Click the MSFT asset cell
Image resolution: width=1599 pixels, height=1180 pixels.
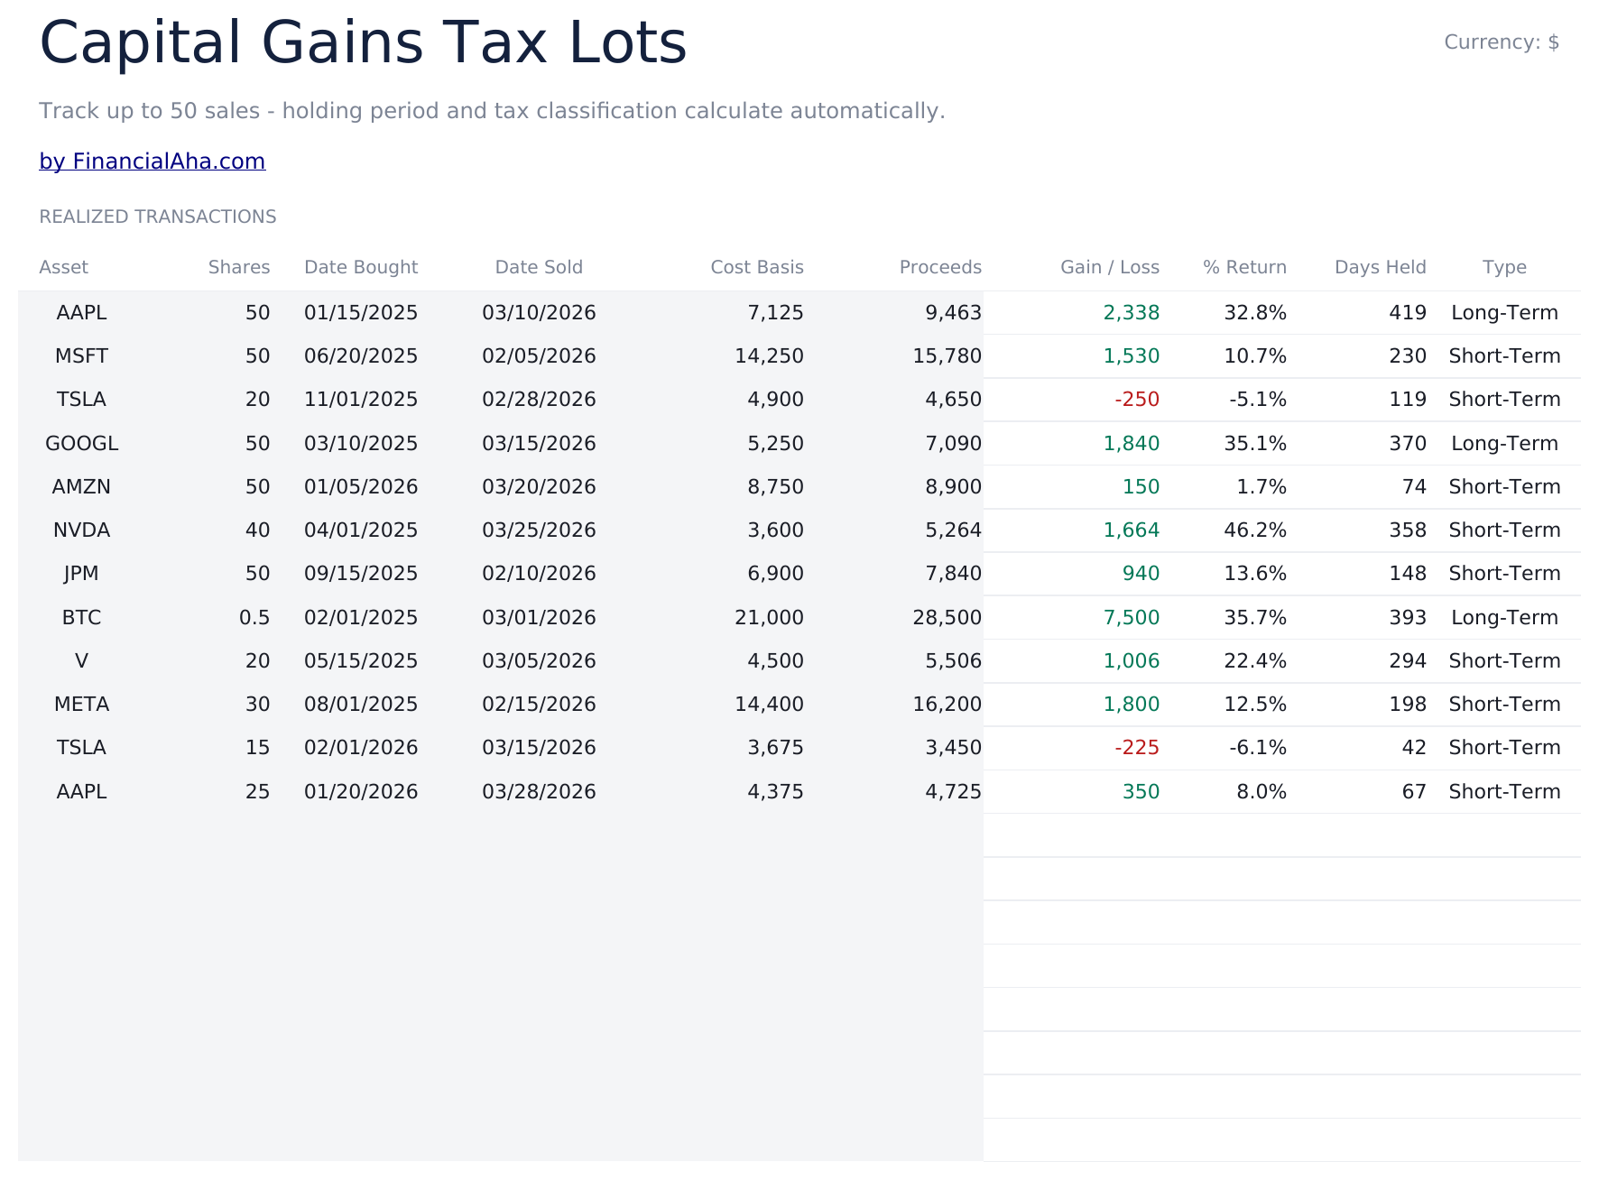(81, 356)
